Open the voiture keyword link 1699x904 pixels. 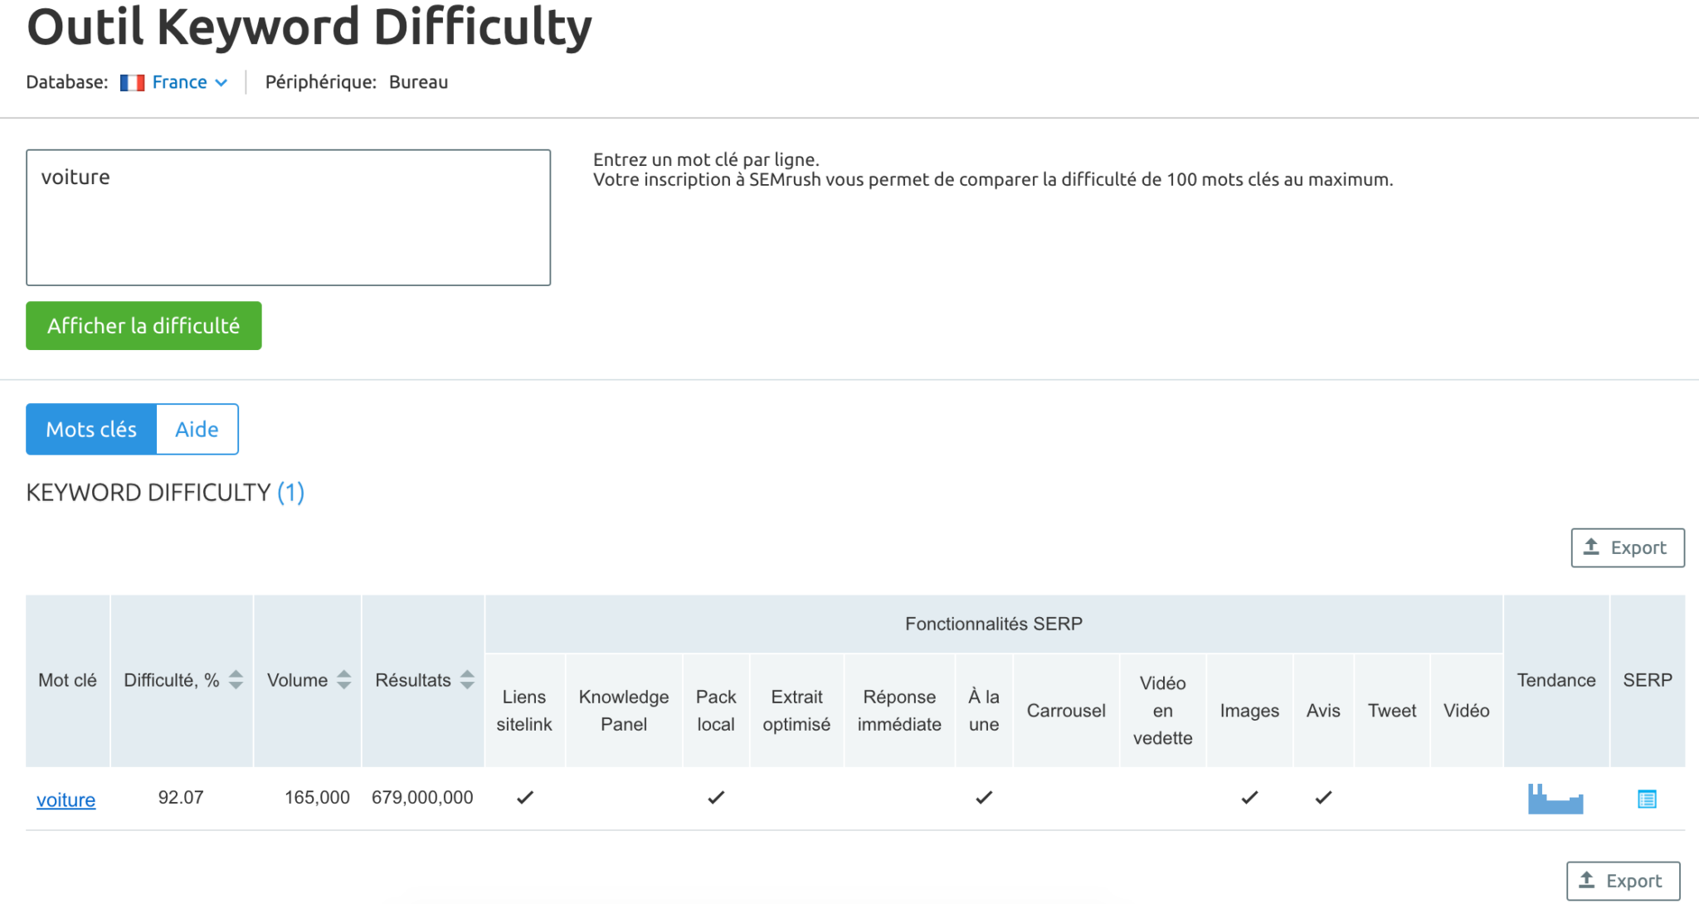point(66,800)
